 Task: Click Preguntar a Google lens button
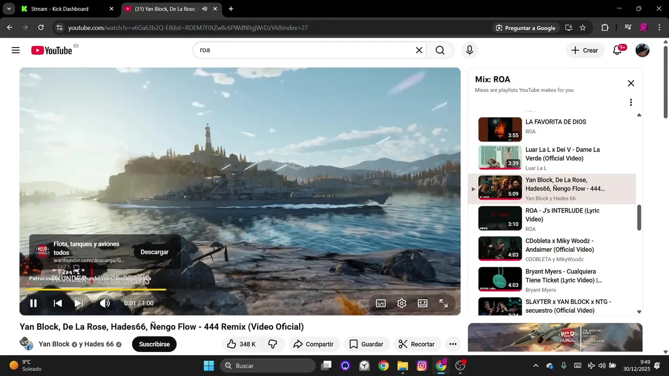click(526, 28)
